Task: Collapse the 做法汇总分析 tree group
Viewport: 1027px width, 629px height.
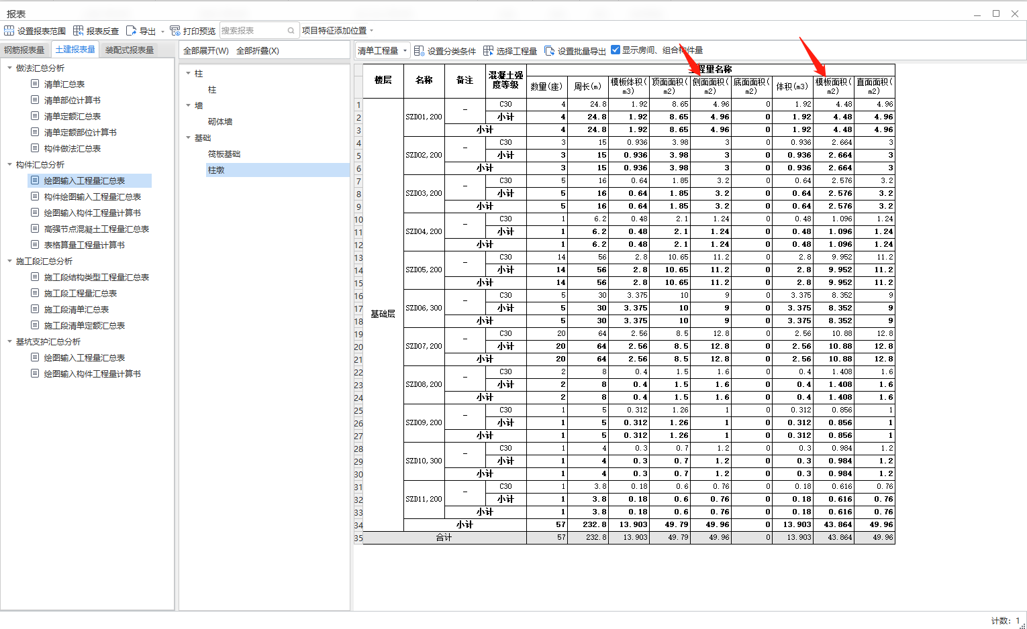Action: (x=9, y=68)
